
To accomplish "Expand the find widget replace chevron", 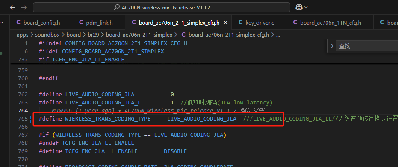I will point(332,46).
